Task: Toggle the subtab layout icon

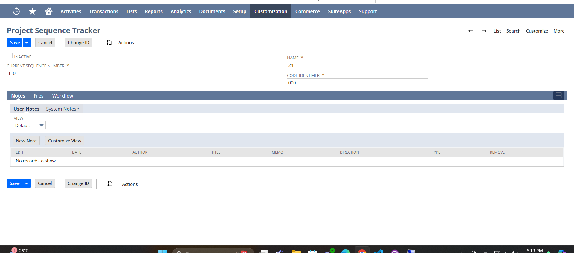Action: click(558, 95)
